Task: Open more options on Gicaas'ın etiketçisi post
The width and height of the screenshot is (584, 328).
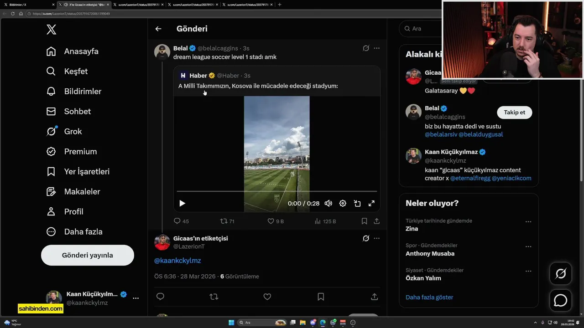Action: pyautogui.click(x=376, y=238)
